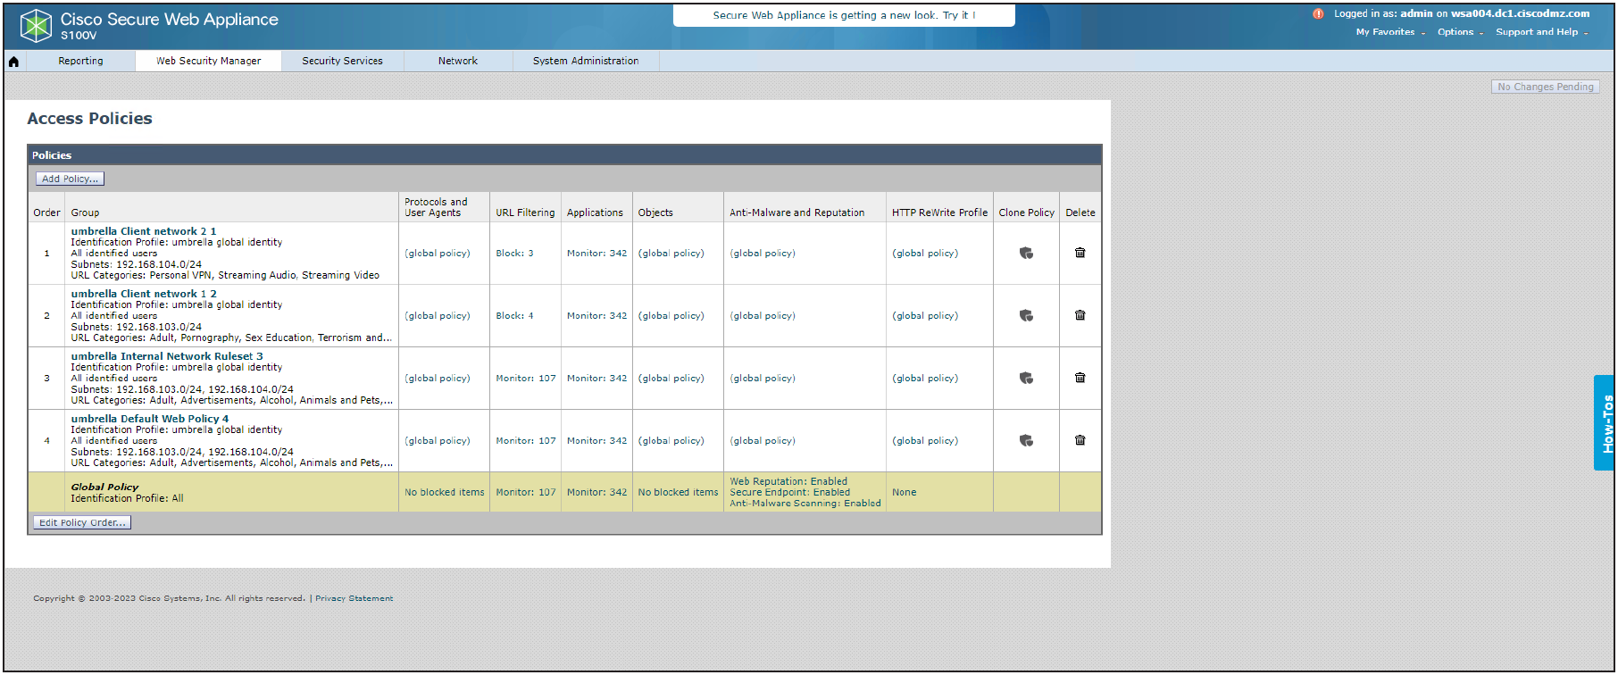Open Client network 1 Objects global policy

(x=671, y=316)
